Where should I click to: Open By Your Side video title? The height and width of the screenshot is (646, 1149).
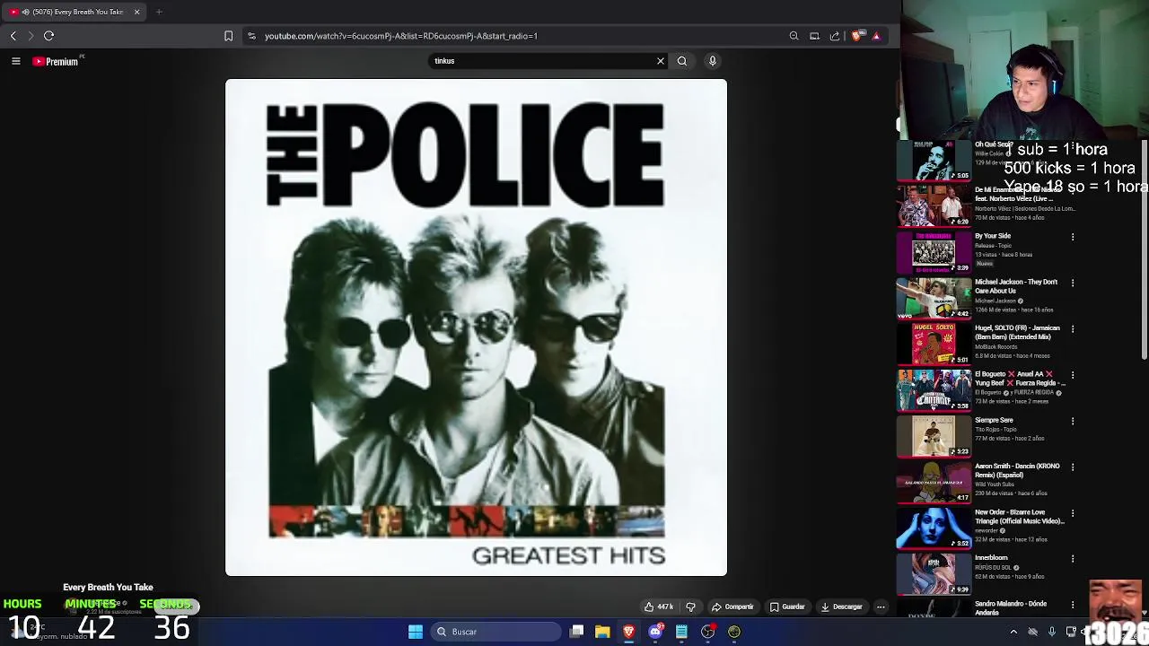pos(993,236)
